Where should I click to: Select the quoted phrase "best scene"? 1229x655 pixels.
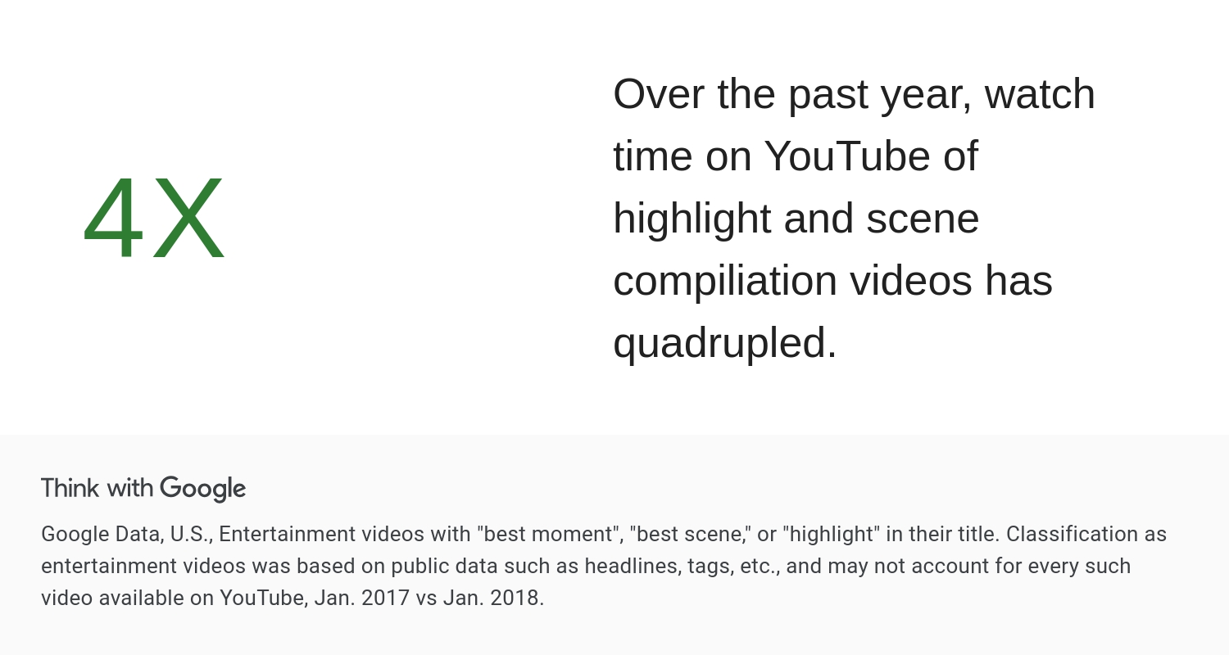[x=690, y=534]
